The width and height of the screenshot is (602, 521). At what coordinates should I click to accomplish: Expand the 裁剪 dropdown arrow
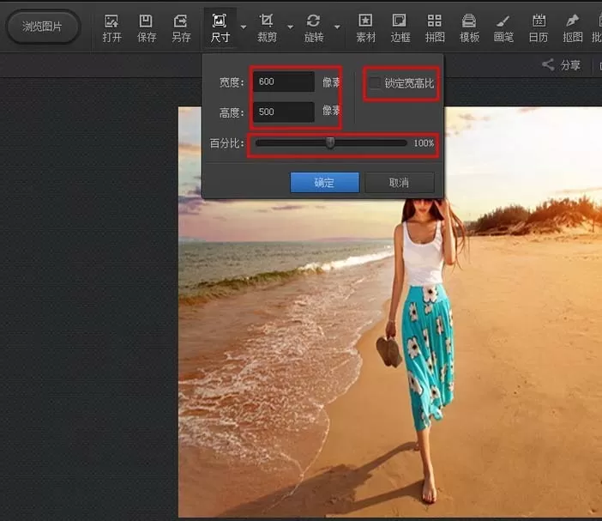pos(291,27)
